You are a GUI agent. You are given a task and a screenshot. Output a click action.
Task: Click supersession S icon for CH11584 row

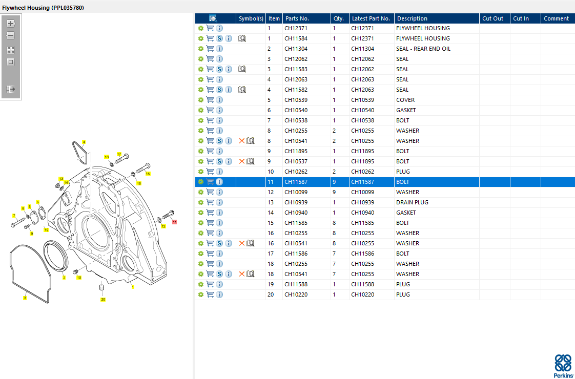point(219,38)
